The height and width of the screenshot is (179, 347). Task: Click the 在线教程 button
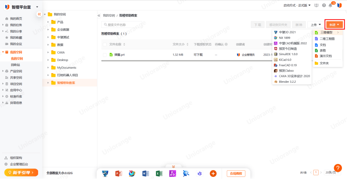[x=236, y=174]
